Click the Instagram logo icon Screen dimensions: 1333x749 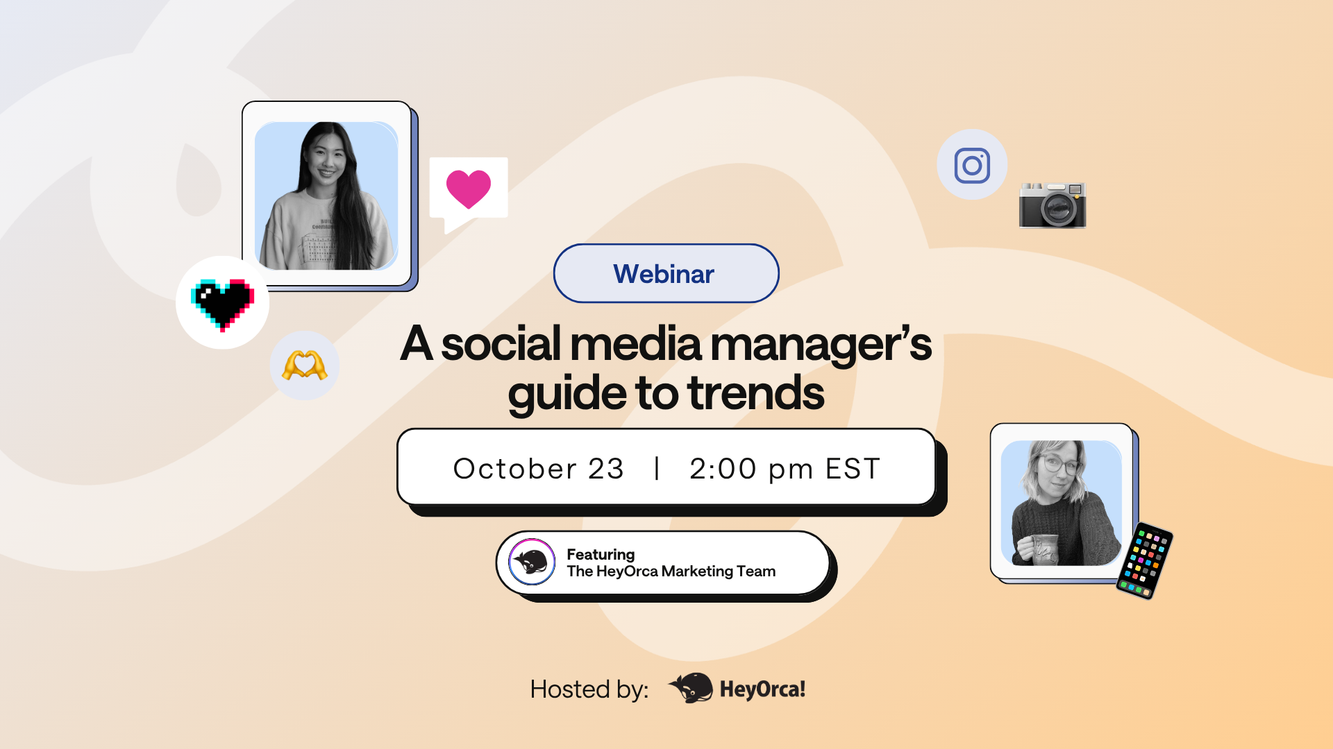click(972, 165)
